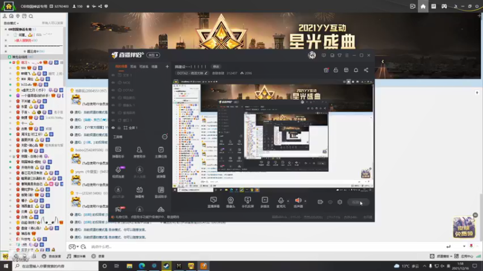Toggle visibility of the DOTA2 source

pos(113,90)
